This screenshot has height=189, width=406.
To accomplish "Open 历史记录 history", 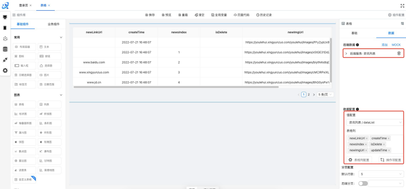I will [x=264, y=15].
